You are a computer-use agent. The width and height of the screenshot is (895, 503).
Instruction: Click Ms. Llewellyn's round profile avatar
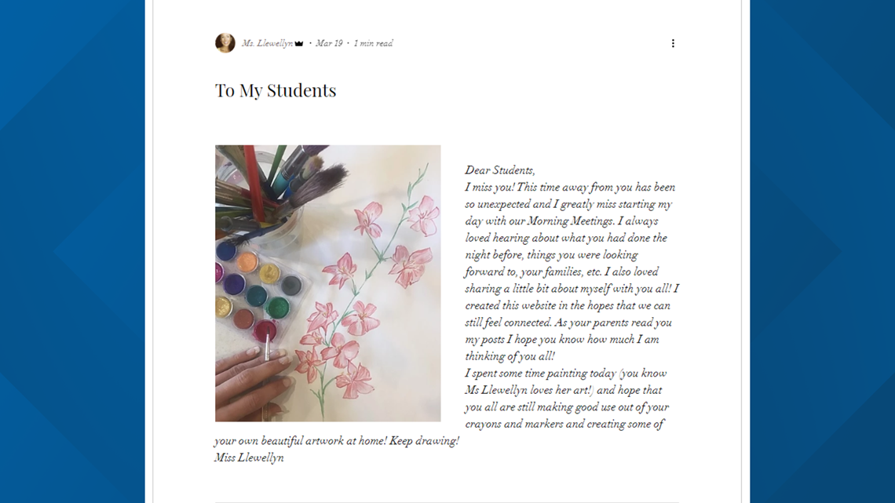(225, 43)
